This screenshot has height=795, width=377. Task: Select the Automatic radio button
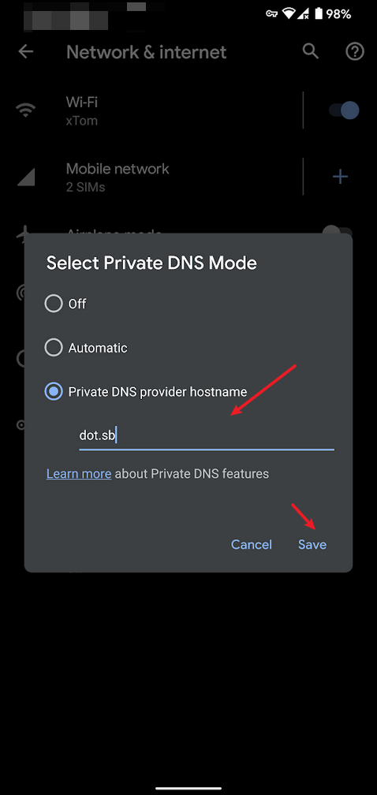[53, 348]
